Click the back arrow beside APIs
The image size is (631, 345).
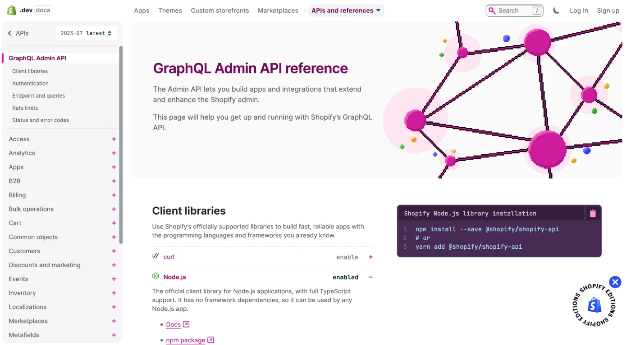(x=10, y=33)
